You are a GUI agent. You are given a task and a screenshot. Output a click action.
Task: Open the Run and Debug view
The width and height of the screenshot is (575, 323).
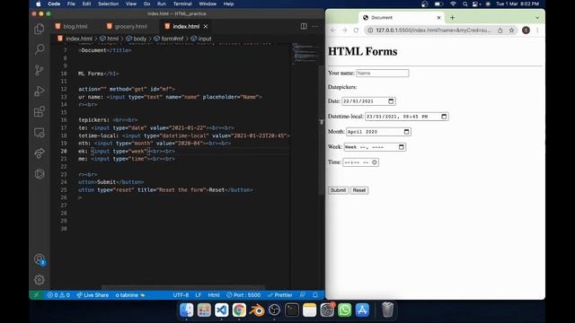click(x=40, y=91)
